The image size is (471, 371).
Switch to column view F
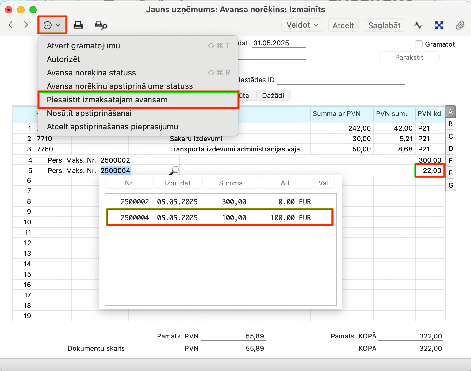pyautogui.click(x=450, y=173)
